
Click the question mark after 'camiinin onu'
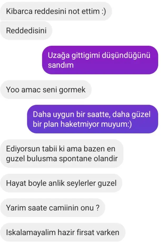[97, 208]
